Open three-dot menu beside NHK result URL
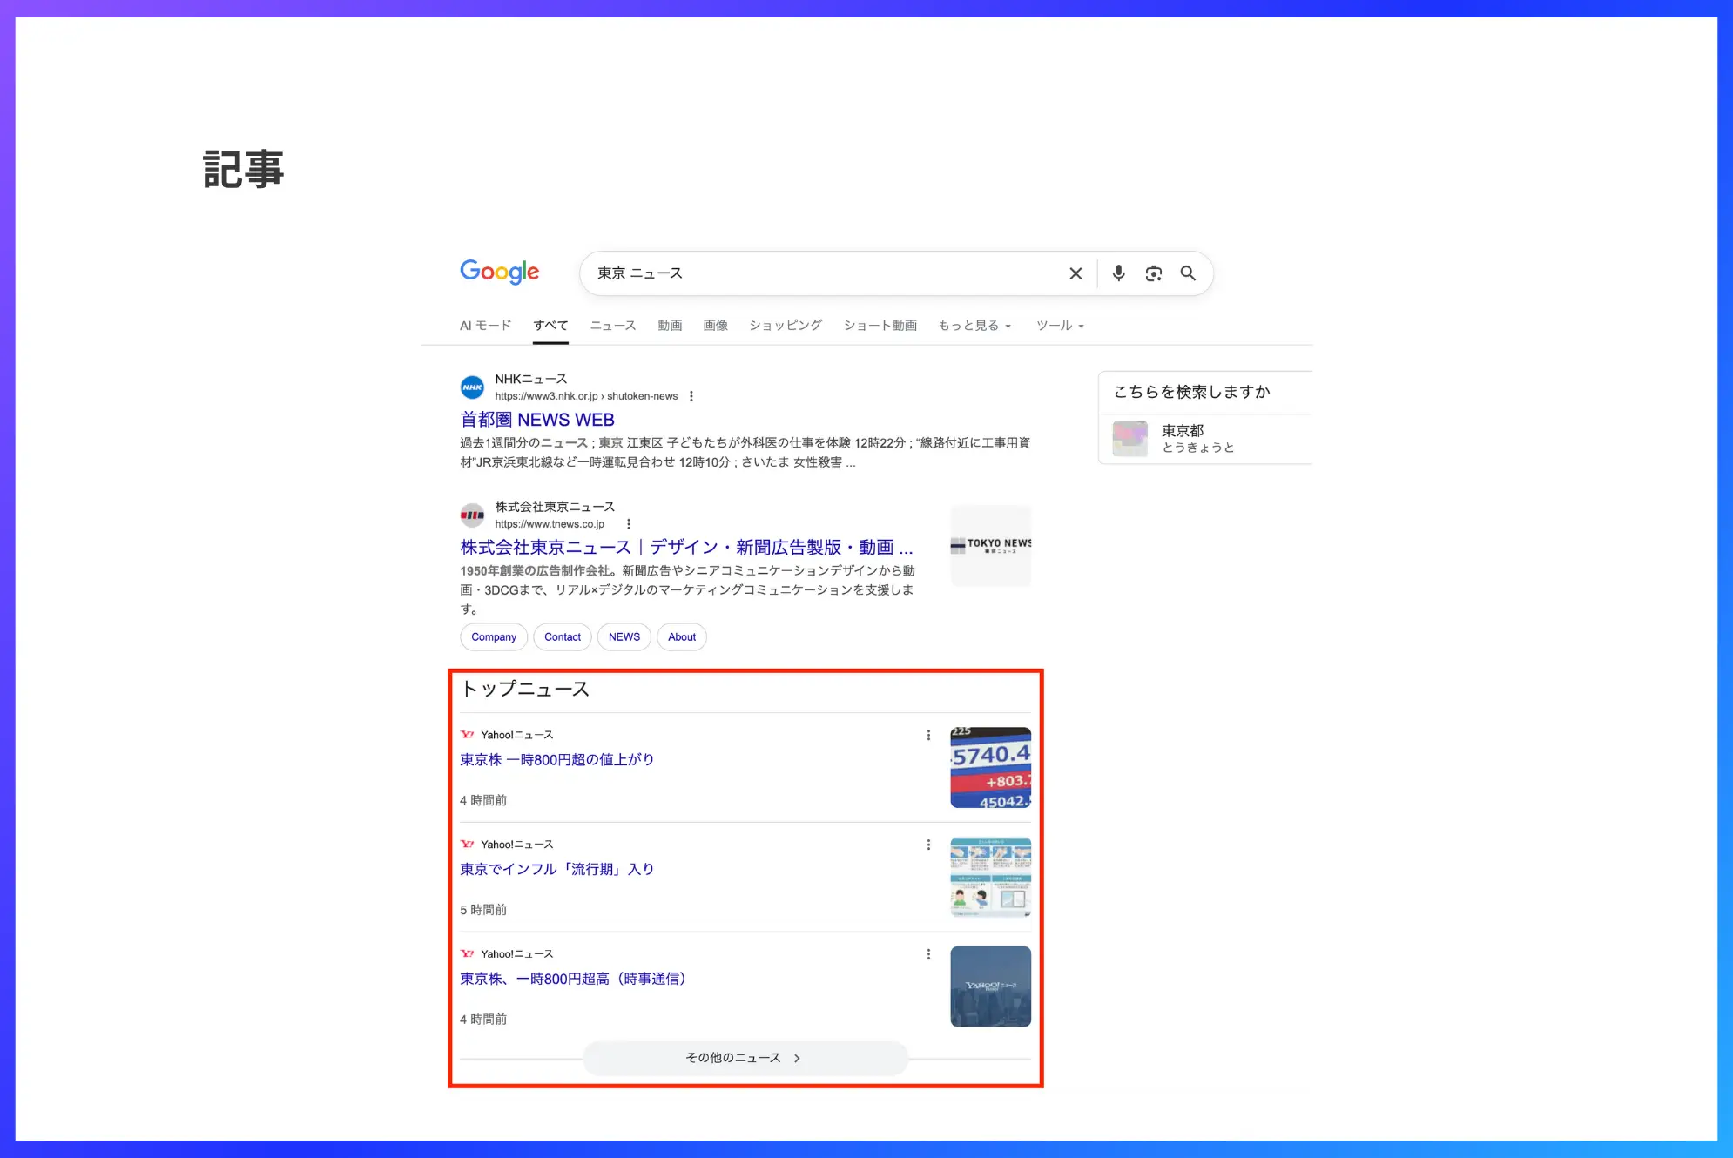1733x1158 pixels. click(691, 396)
